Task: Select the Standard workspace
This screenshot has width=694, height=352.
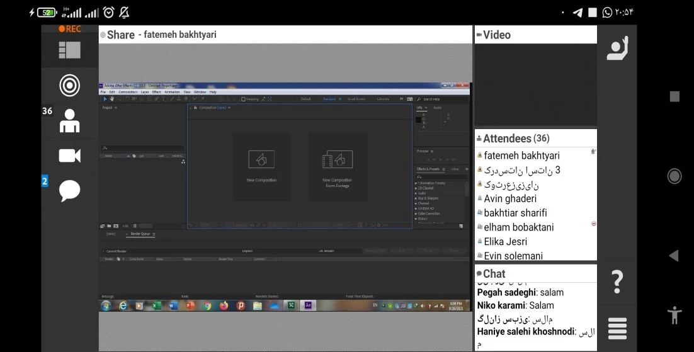Action: pos(329,99)
